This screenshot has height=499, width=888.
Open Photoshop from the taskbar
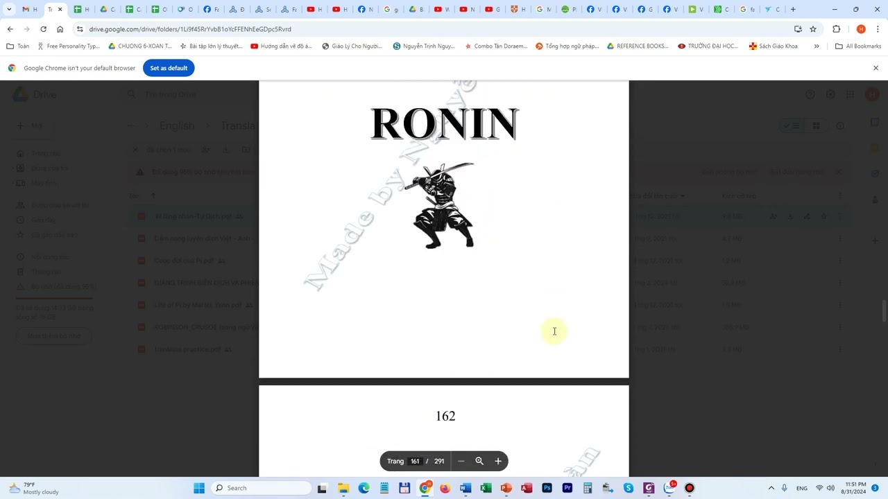click(547, 488)
